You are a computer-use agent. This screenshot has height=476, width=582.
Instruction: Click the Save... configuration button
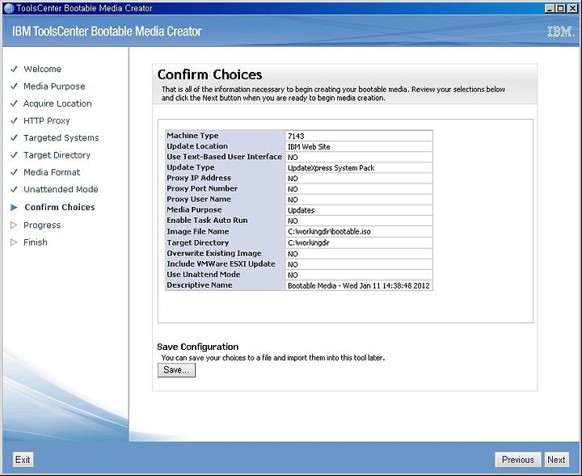tap(176, 370)
